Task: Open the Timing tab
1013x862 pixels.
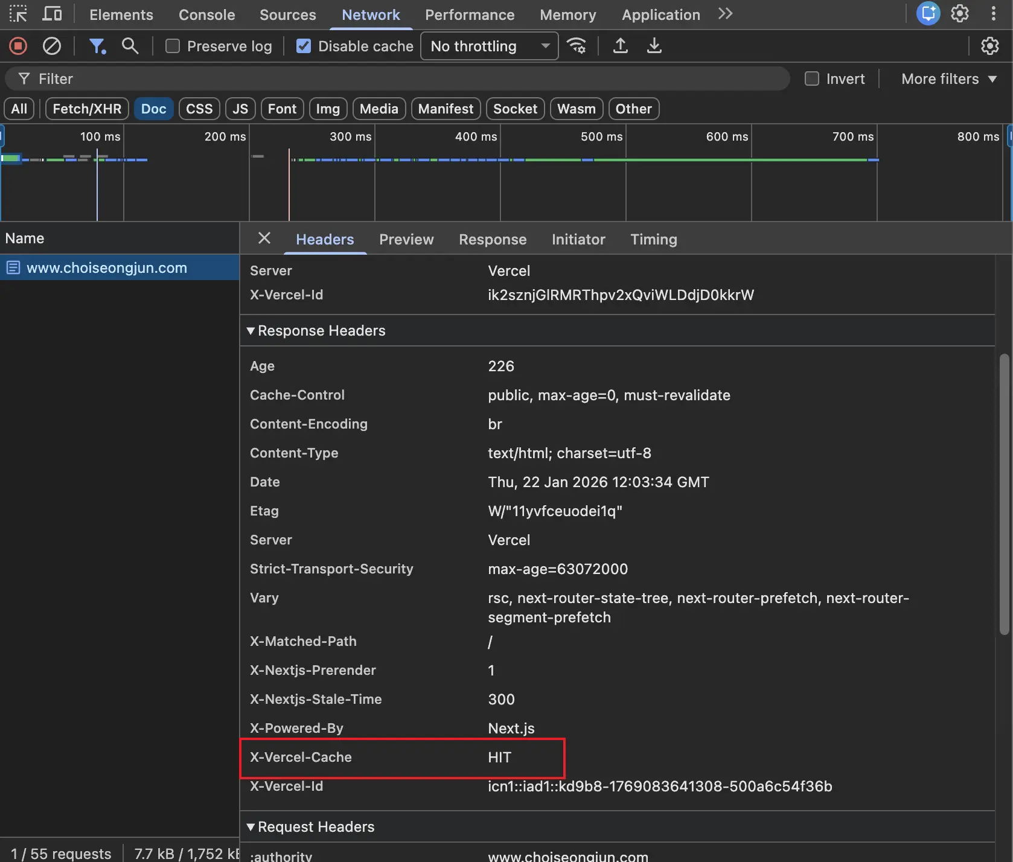Action: 653,239
